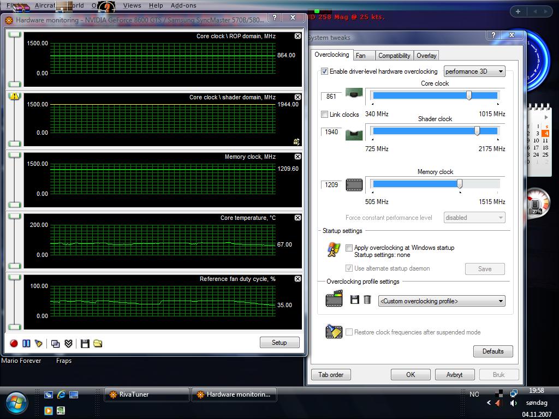Image resolution: width=559 pixels, height=419 pixels.
Task: Click the help button of Hardware monitoring
Action: tap(275, 17)
